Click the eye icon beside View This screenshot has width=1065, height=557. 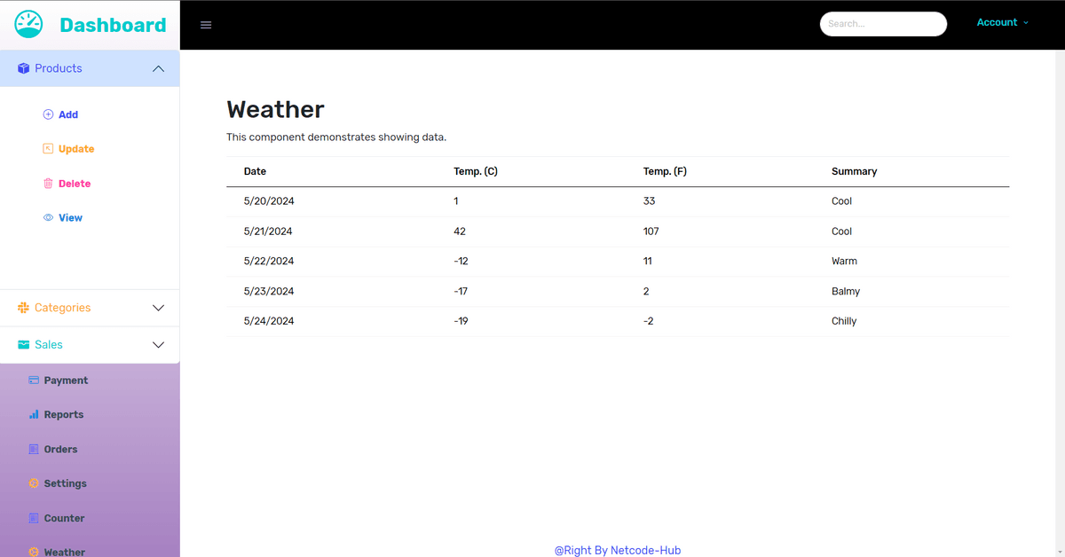point(48,218)
